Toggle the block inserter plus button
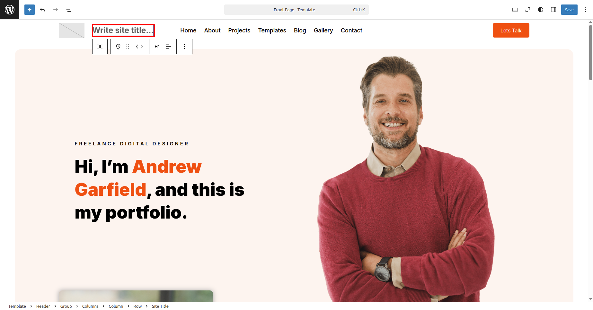Image resolution: width=593 pixels, height=310 pixels. click(30, 10)
